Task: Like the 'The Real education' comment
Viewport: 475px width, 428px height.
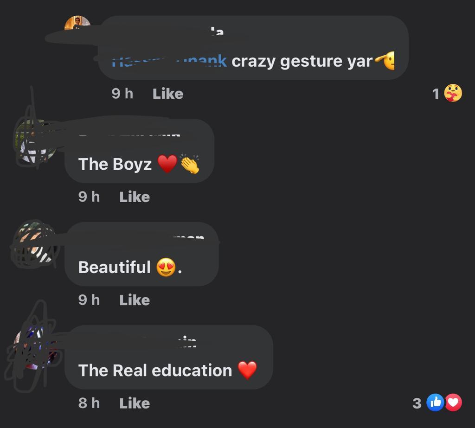Action: point(135,403)
